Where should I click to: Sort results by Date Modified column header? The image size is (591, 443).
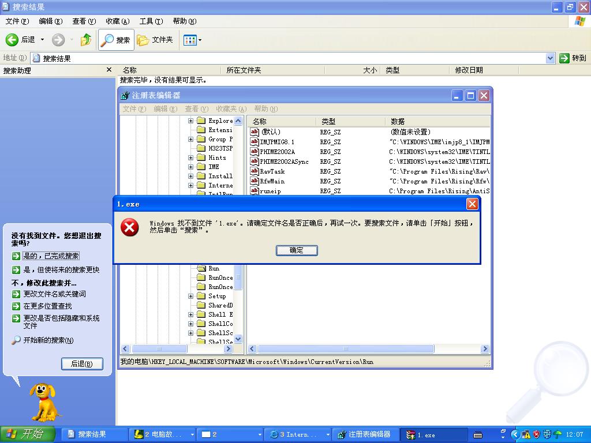pos(484,70)
